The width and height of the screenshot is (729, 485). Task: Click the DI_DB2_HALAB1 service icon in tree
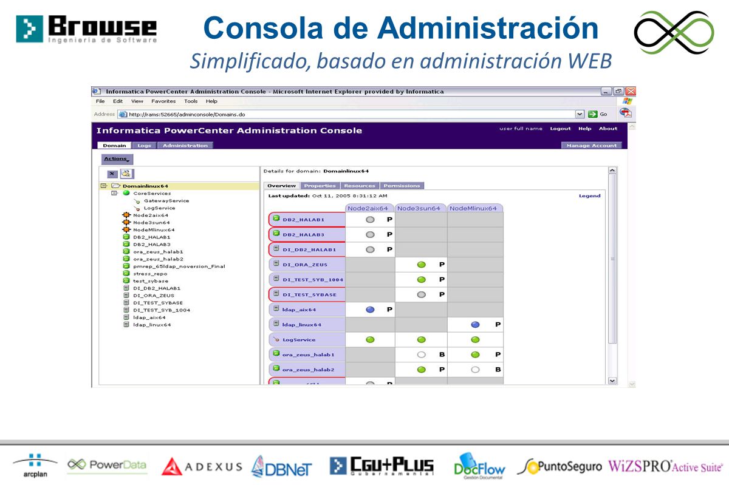point(126,288)
